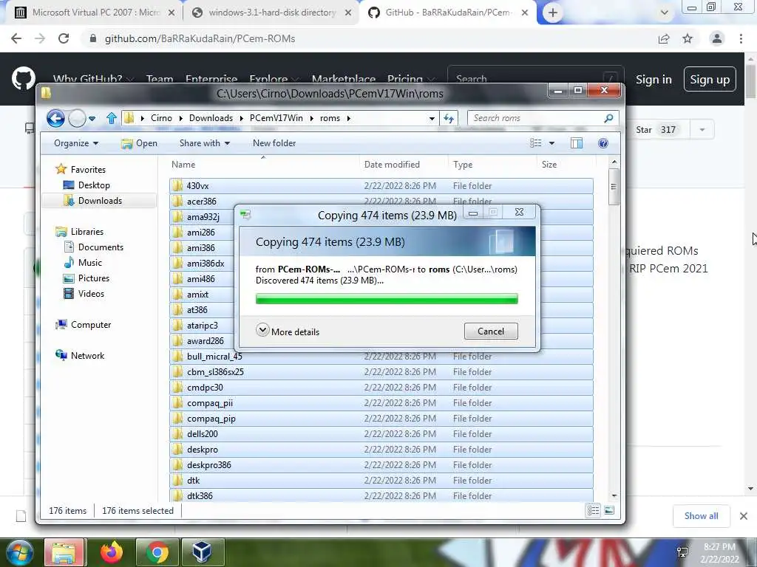The height and width of the screenshot is (567, 757).
Task: Click the Explorer Forward navigation arrow
Action: 77,118
